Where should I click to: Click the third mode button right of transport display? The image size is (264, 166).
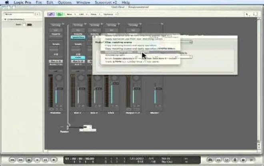click(227, 160)
